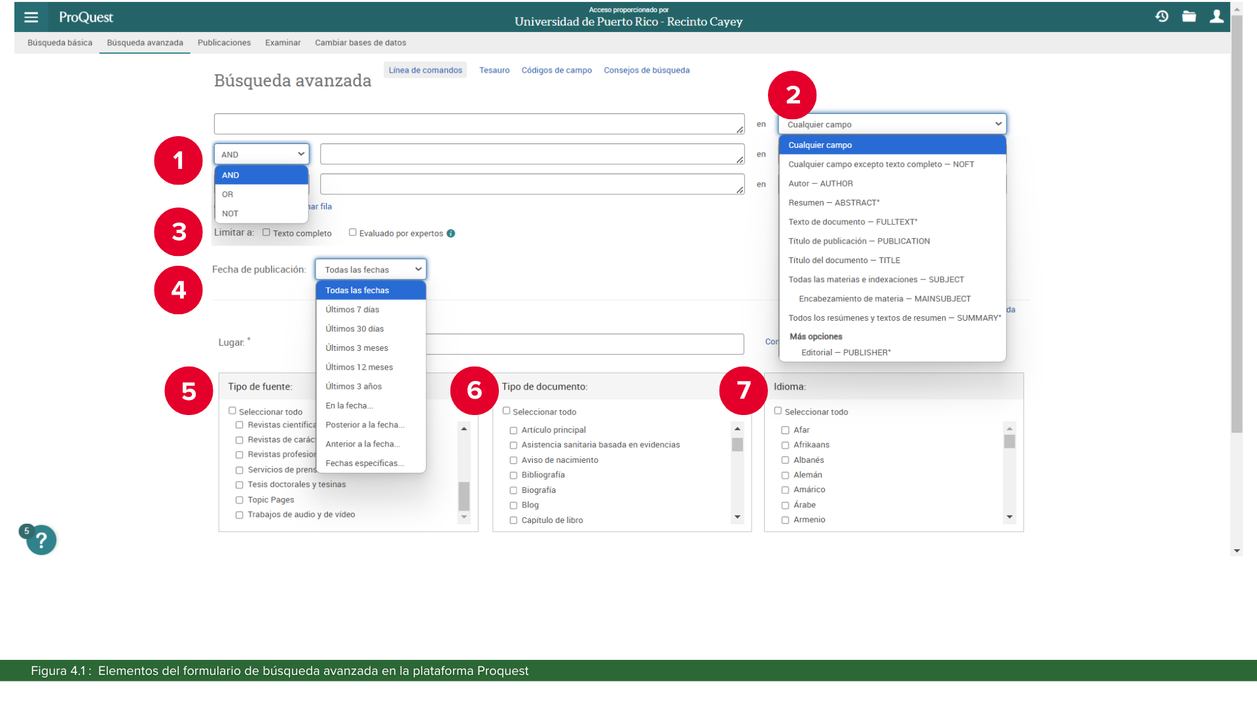
Task: Switch to the Búsqueda básica tab
Action: (x=60, y=43)
